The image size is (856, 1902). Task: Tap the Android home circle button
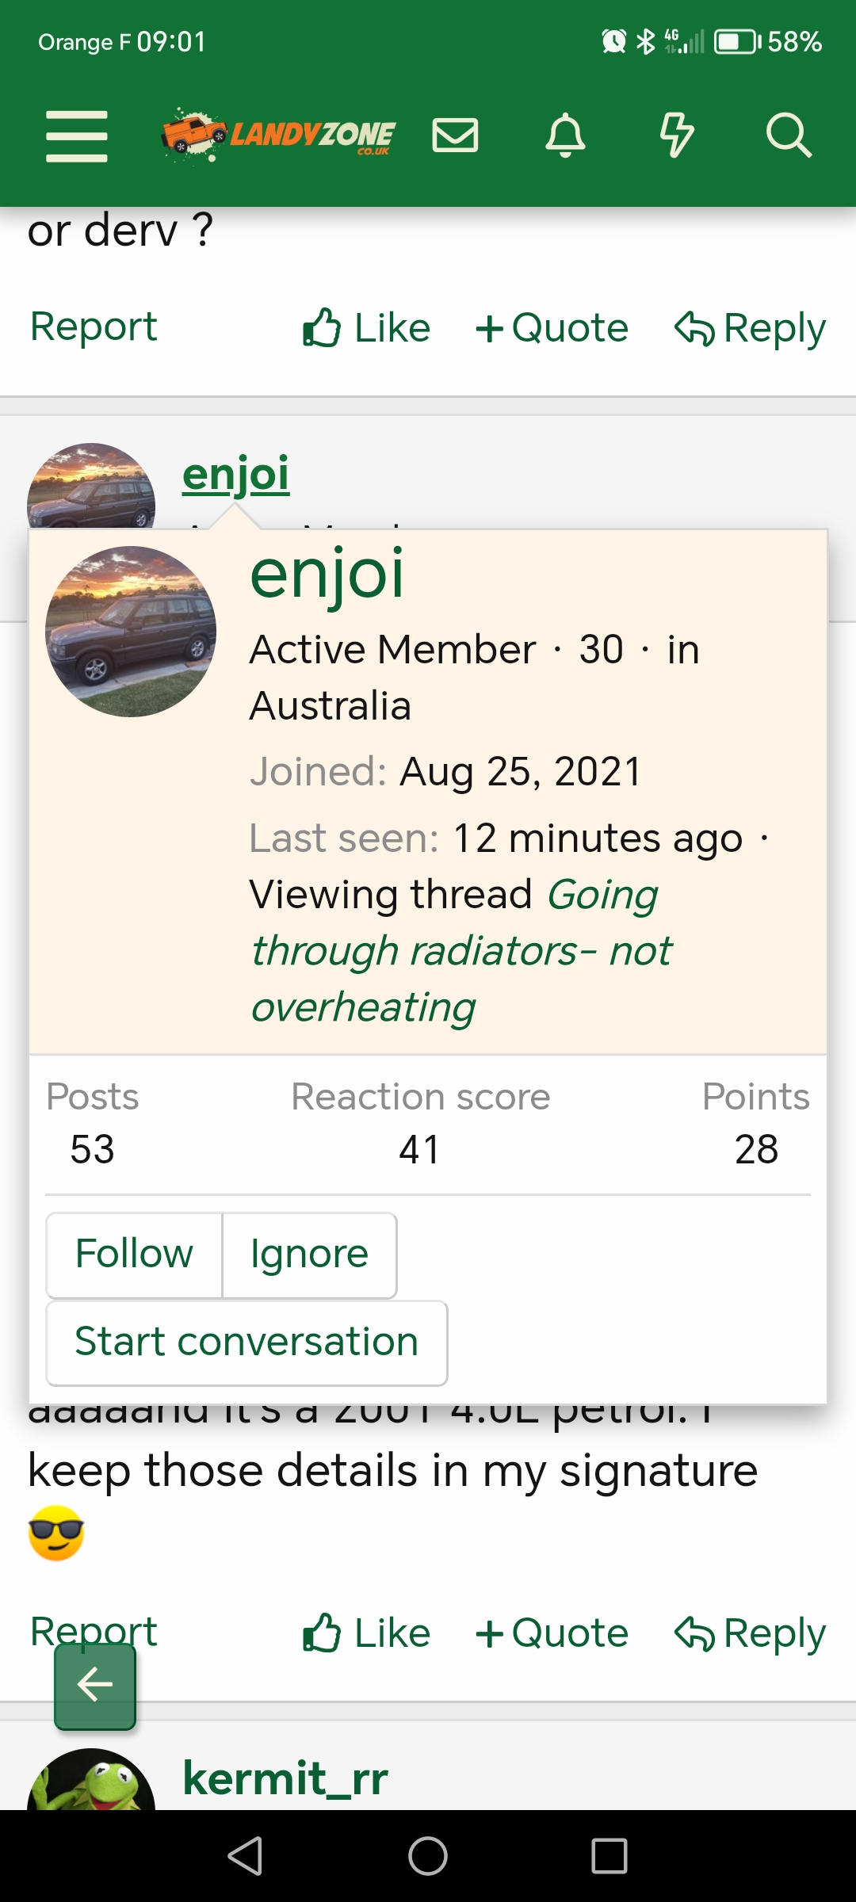pos(428,1856)
